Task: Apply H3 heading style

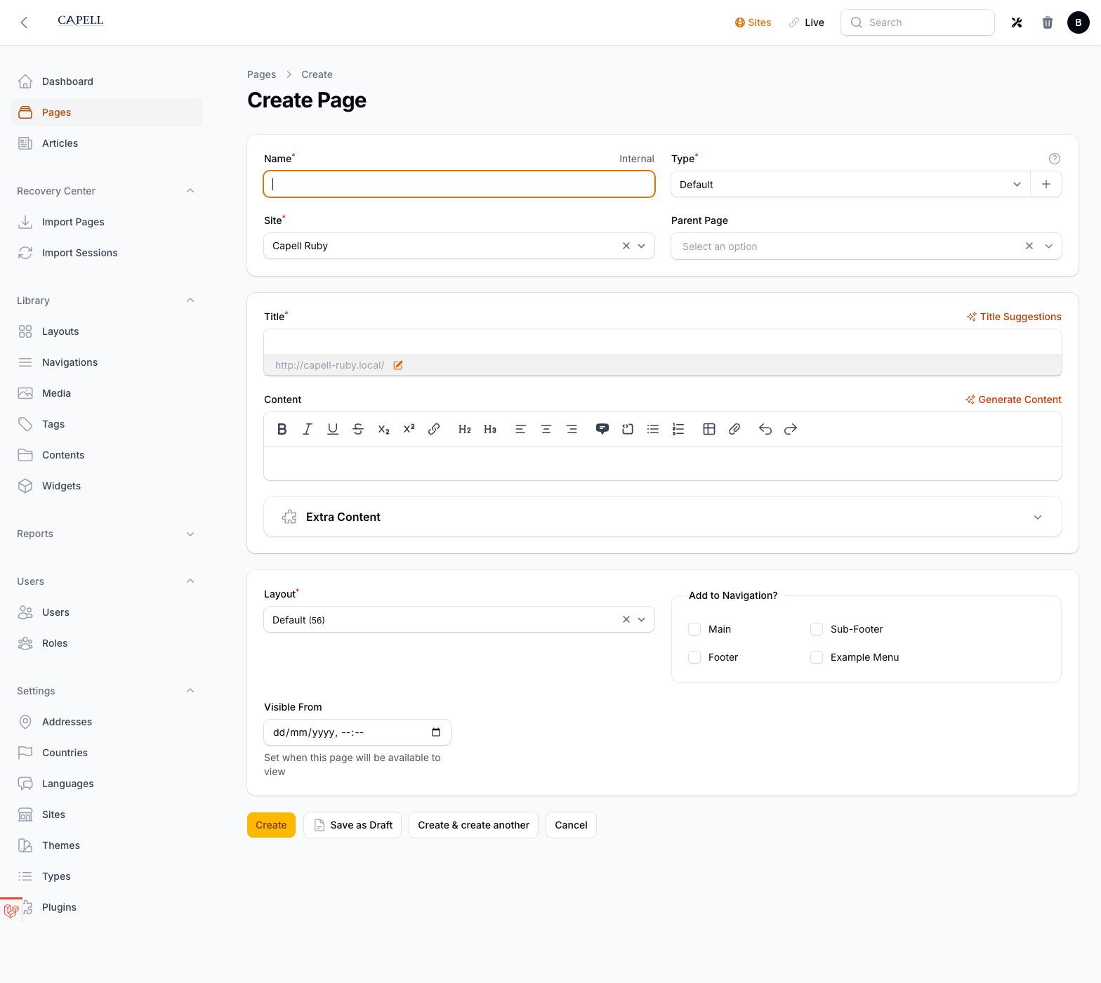Action: click(490, 429)
